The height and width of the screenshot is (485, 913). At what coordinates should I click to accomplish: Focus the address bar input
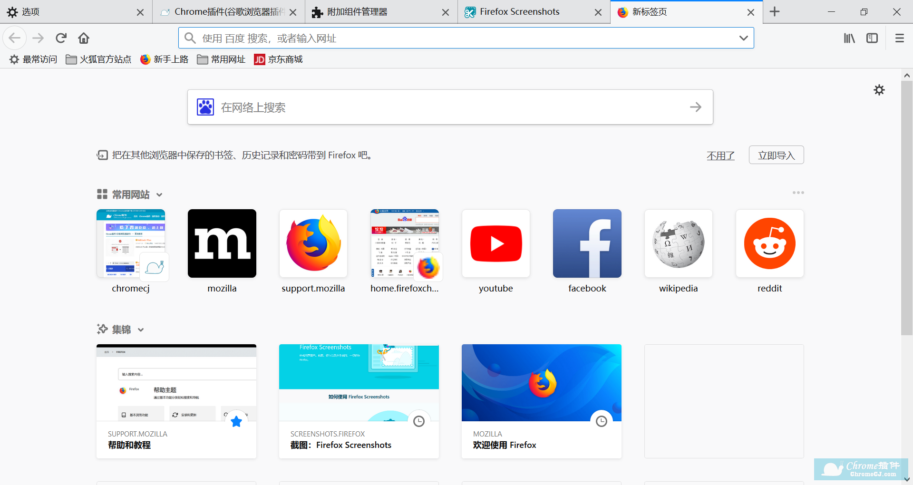[466, 38]
